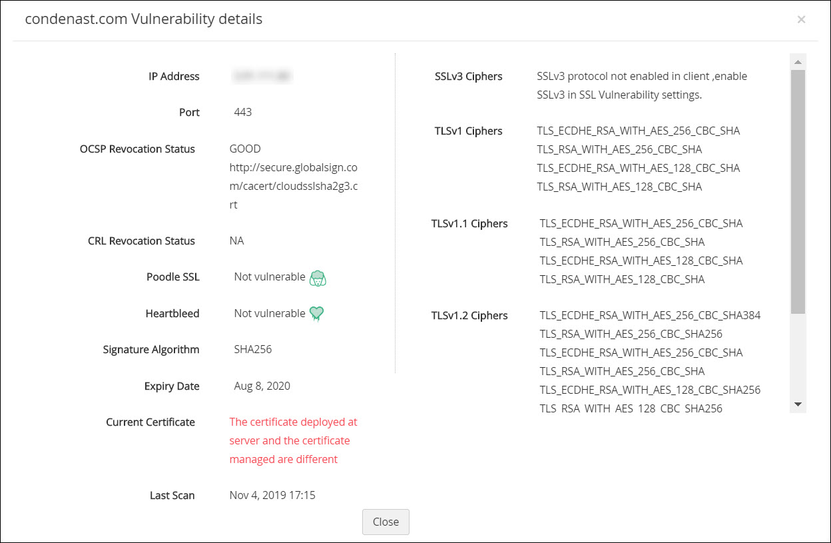Click the TLSv1 Ciphers heading
831x543 pixels.
coord(468,131)
